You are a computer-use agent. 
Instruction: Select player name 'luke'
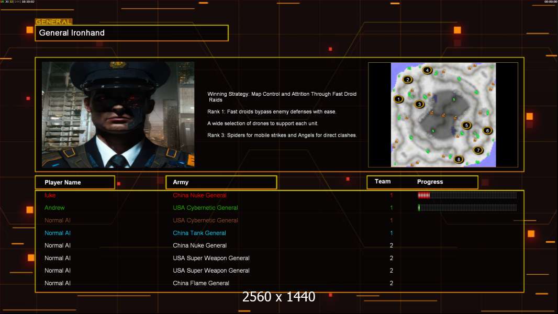click(x=50, y=195)
